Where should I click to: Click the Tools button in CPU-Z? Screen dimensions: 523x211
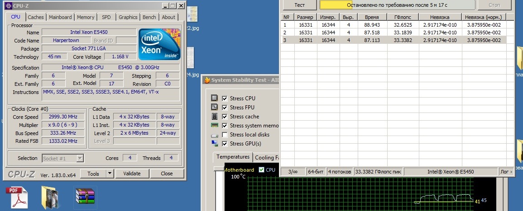[93, 173]
